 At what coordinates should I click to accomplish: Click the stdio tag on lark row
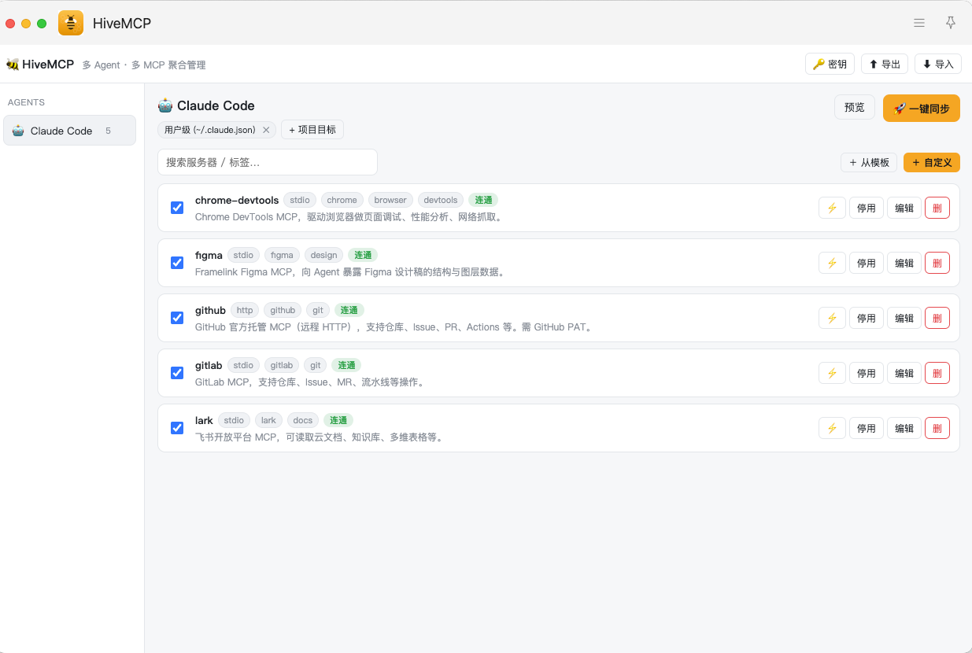coord(234,420)
